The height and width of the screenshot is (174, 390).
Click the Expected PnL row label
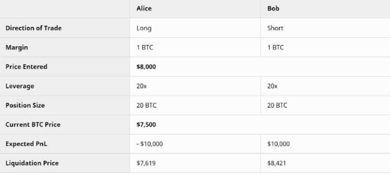pyautogui.click(x=24, y=144)
